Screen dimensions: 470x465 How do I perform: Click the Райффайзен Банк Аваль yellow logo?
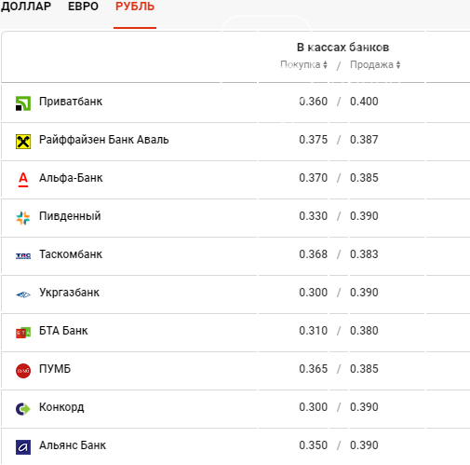(x=23, y=142)
